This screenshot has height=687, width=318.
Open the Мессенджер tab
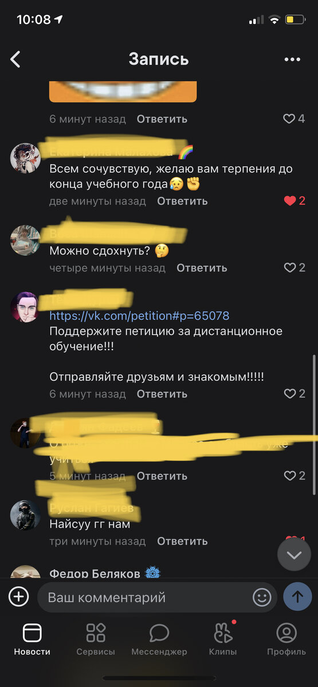pyautogui.click(x=159, y=639)
